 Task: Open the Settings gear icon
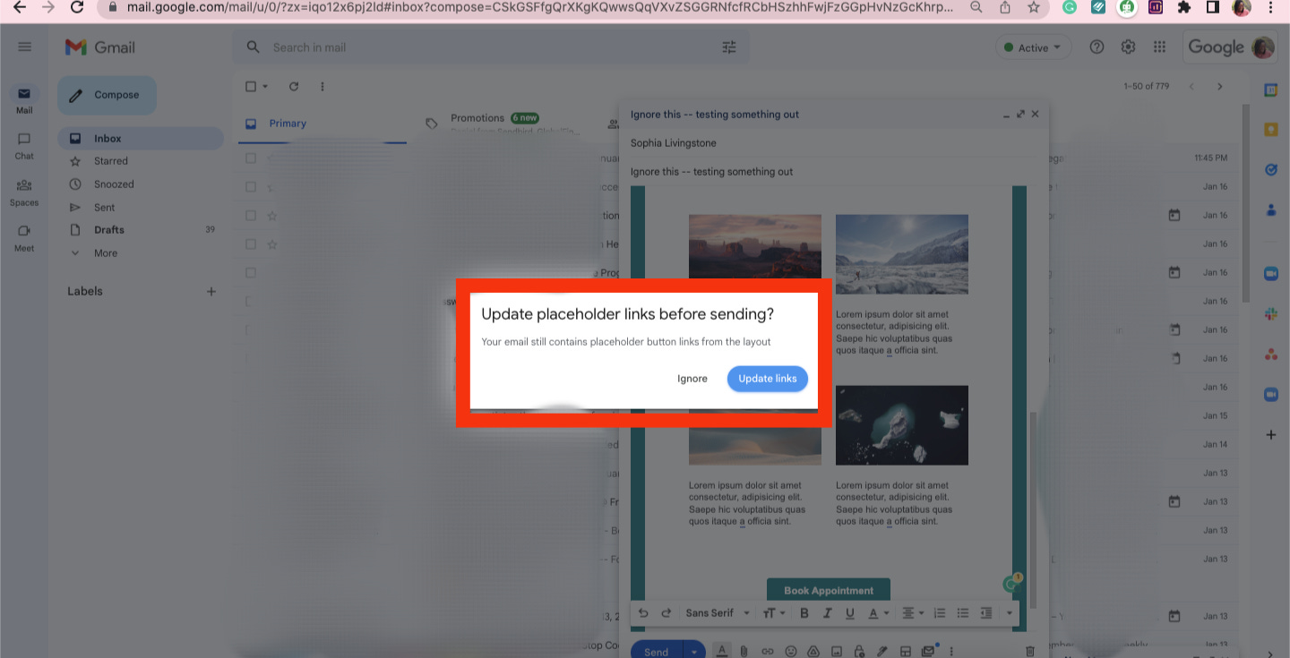tap(1128, 47)
